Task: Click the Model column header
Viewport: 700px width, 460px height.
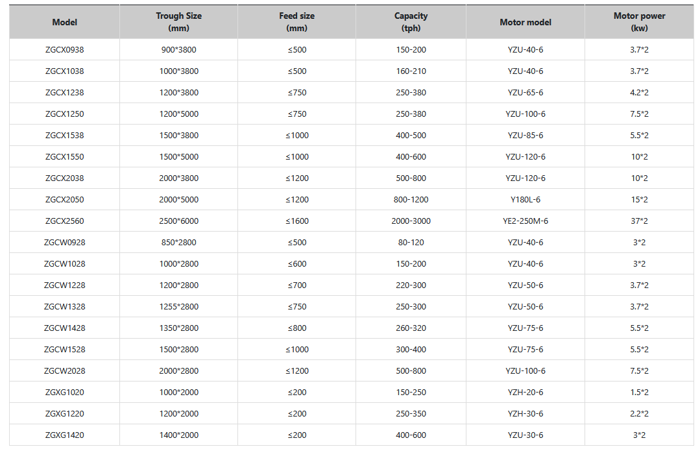Action: [64, 22]
